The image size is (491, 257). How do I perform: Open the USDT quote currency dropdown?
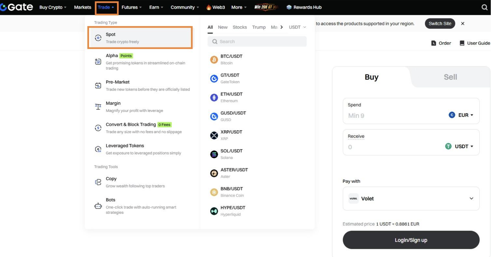coord(297,27)
